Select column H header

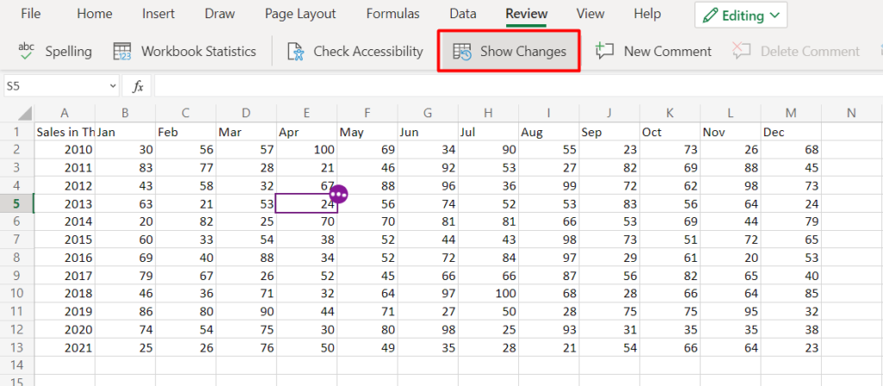(489, 113)
